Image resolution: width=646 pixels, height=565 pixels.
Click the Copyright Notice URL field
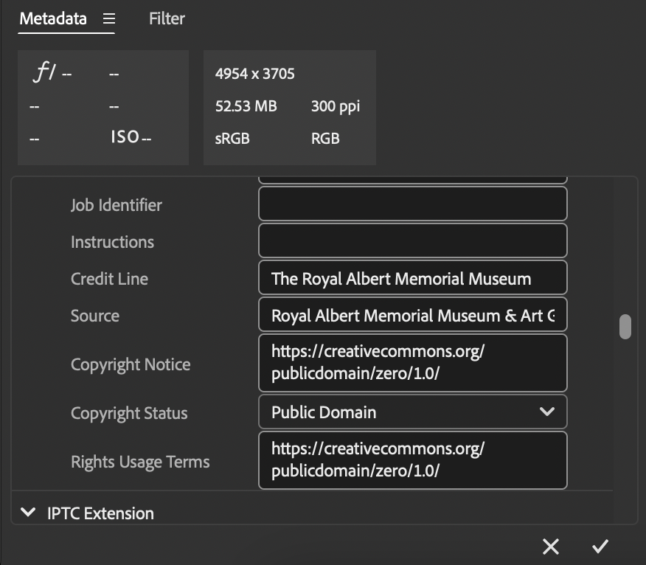tap(412, 363)
